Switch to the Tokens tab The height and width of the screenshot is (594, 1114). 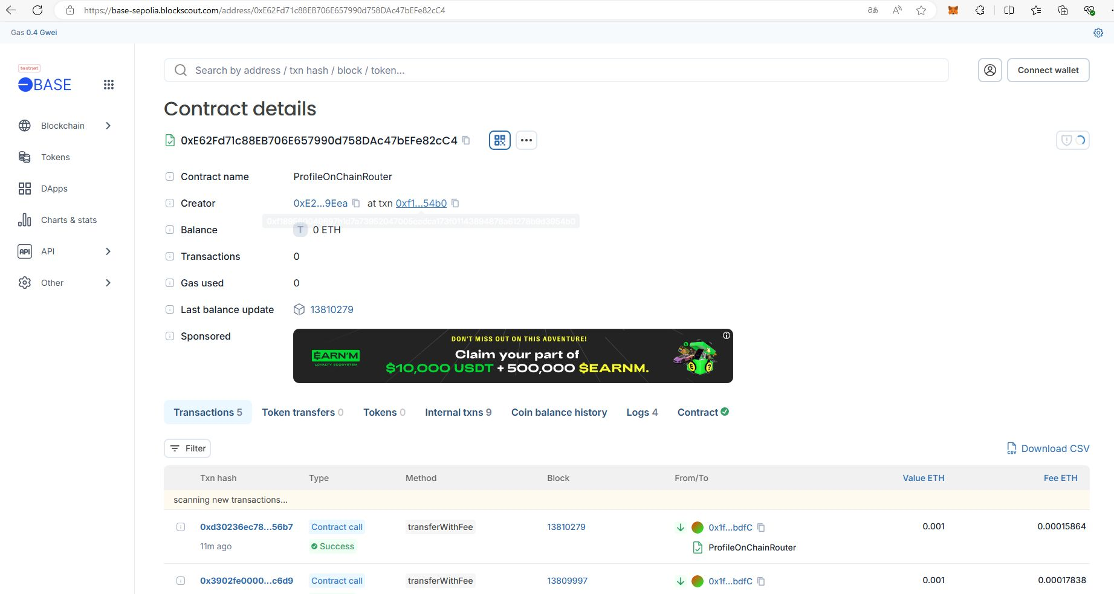(384, 412)
